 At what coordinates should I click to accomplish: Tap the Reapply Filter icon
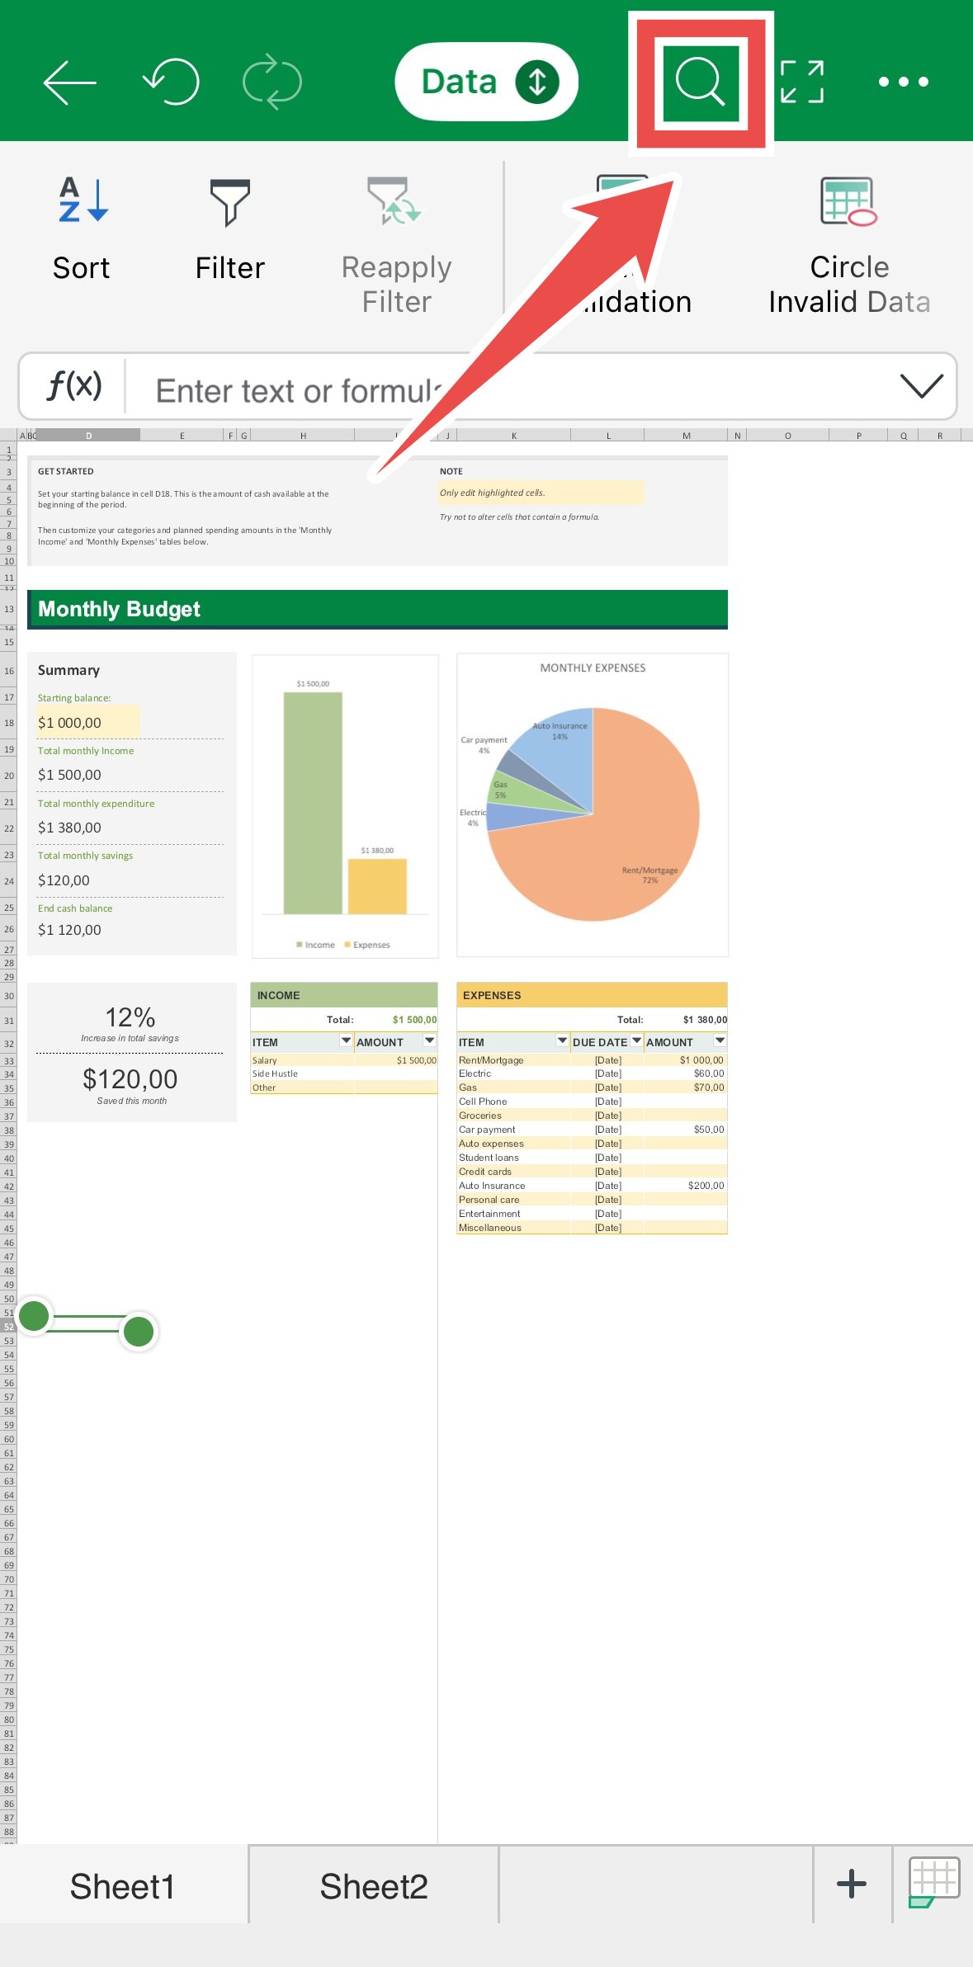[395, 200]
